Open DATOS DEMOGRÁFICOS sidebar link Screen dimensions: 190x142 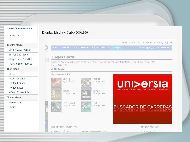point(19,28)
